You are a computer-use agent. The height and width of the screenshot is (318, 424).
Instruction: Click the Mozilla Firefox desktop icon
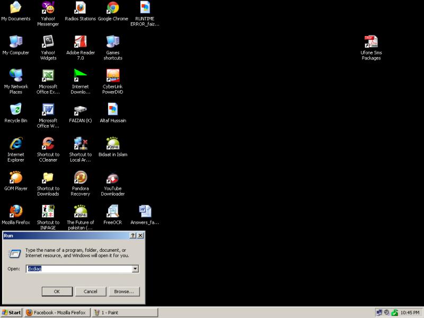click(x=16, y=211)
